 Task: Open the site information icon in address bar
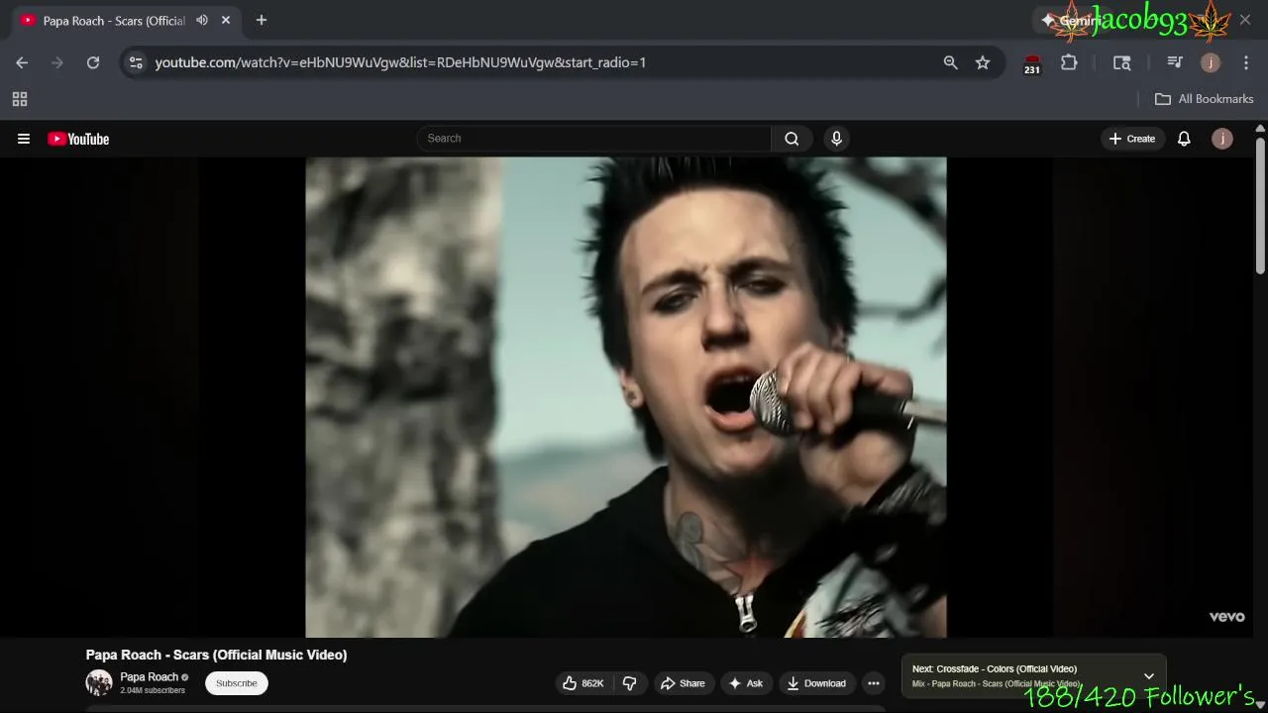(x=136, y=62)
